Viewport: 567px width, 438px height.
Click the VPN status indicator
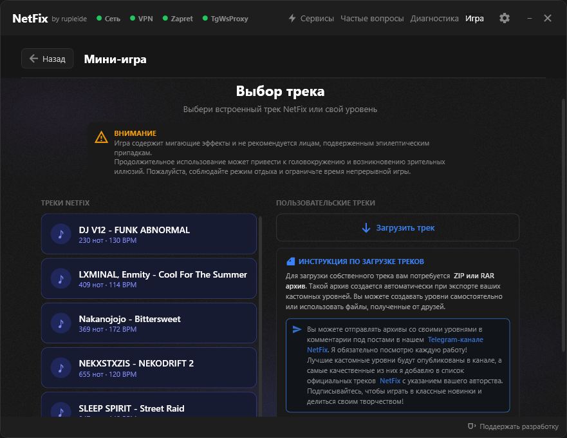[x=142, y=19]
